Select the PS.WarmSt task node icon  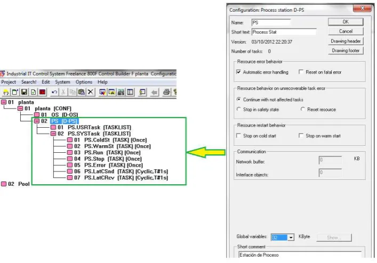click(70, 146)
